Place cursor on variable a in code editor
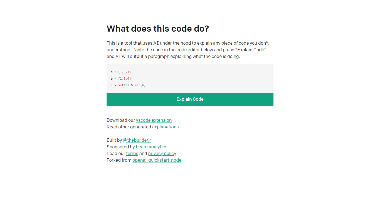Screen dimensions: 380x213 (112, 72)
